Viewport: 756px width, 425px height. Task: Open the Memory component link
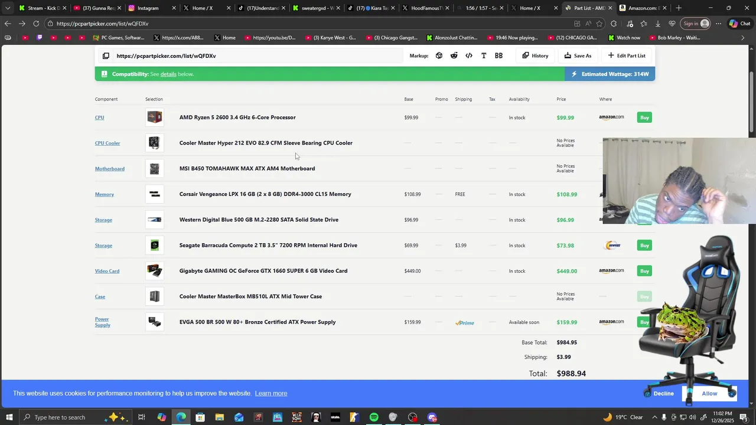(105, 194)
